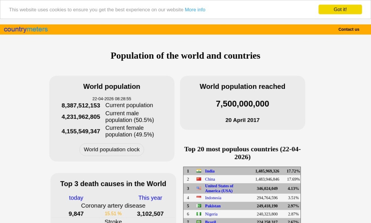Click the Indonesia flag icon
This screenshot has height=223, width=371.
199,198
